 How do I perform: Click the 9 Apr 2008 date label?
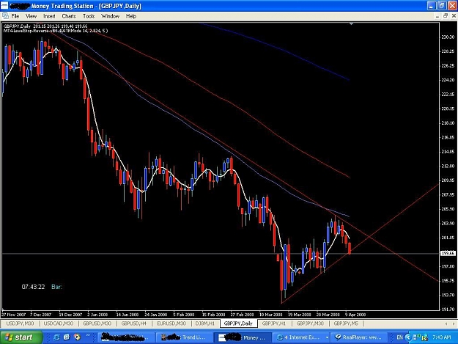tap(355, 315)
